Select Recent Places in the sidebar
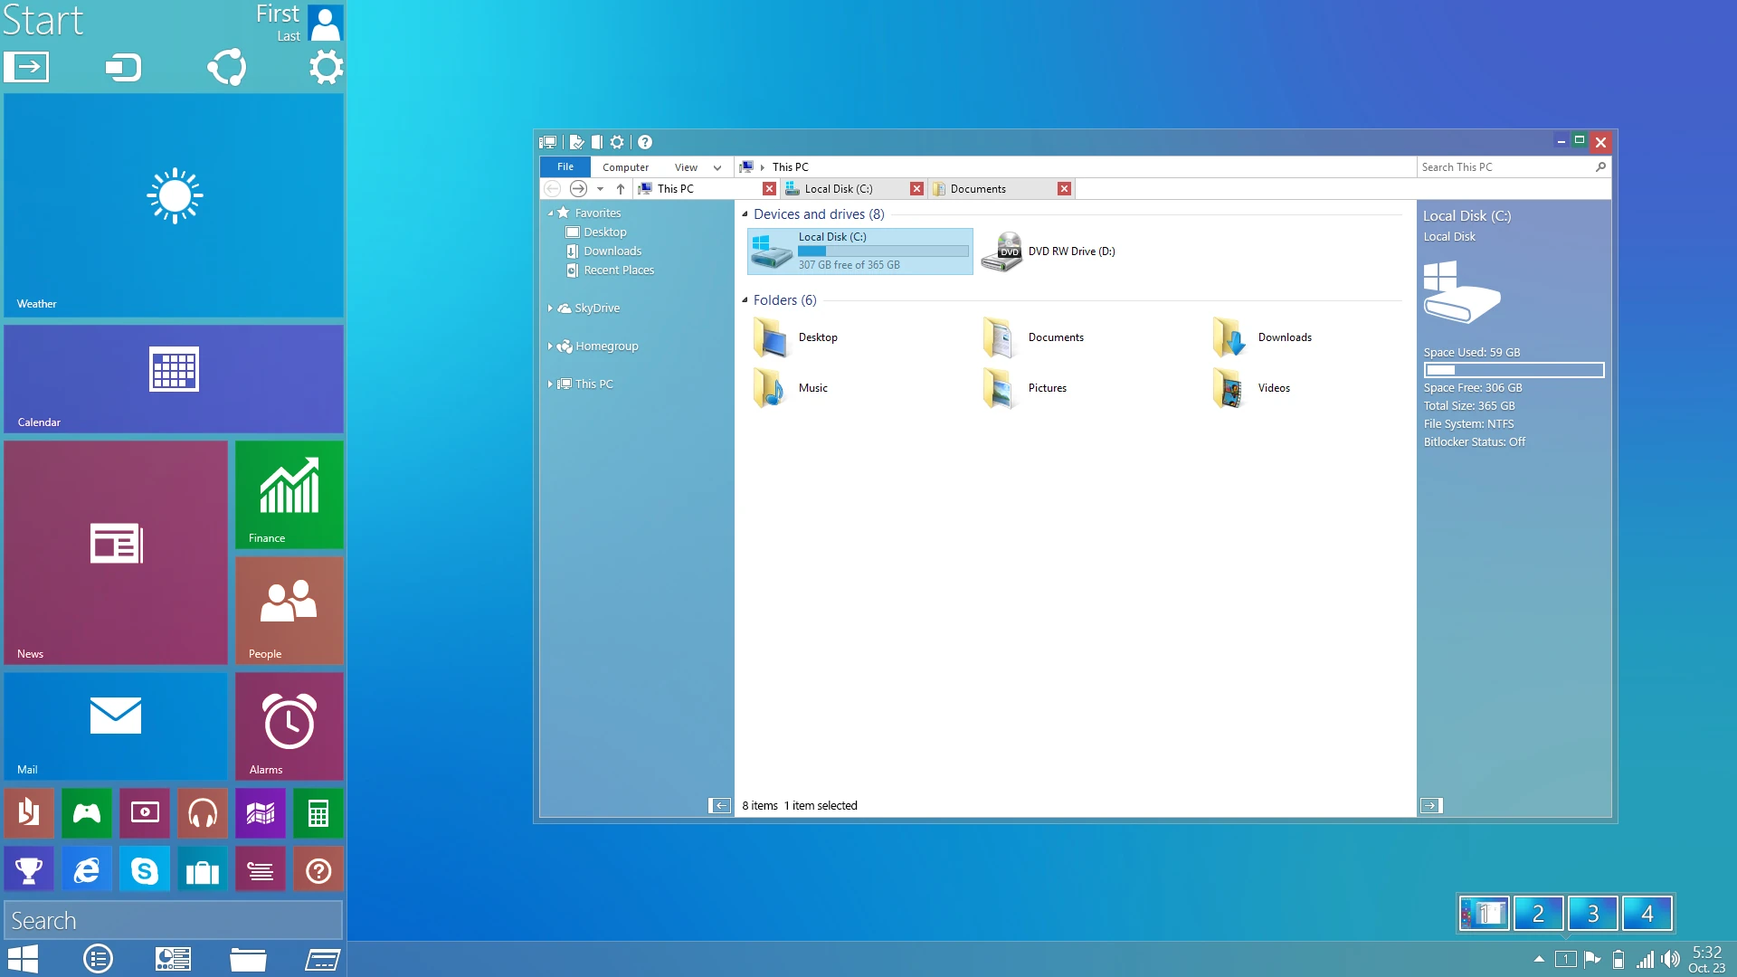 tap(619, 270)
